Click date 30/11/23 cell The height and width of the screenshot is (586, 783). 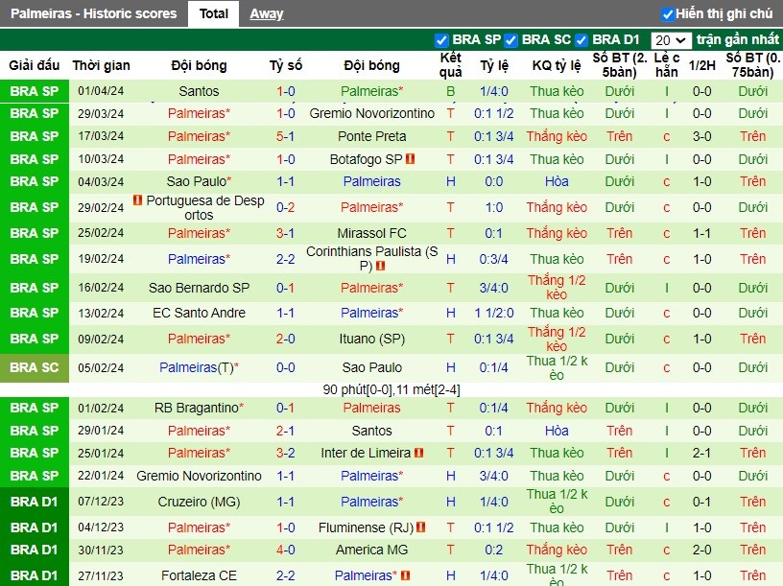[101, 550]
